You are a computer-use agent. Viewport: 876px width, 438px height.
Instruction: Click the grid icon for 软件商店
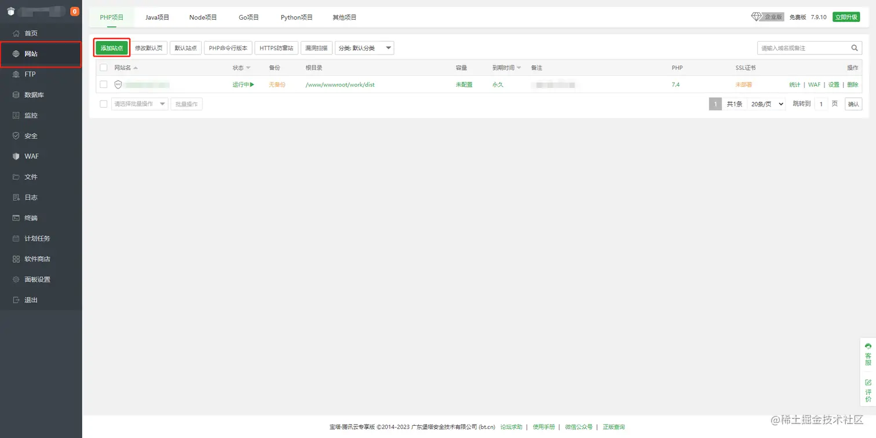coord(16,259)
